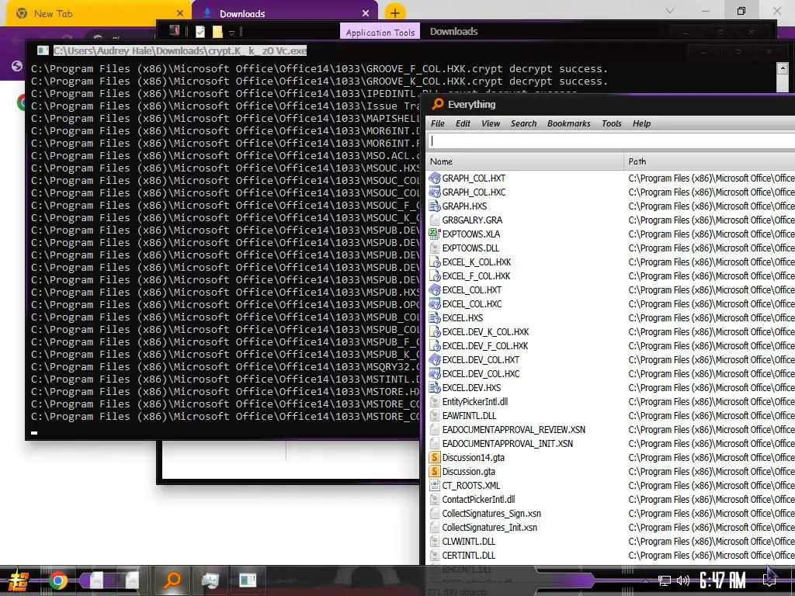Close the New Tab Chrome tab

180,13
